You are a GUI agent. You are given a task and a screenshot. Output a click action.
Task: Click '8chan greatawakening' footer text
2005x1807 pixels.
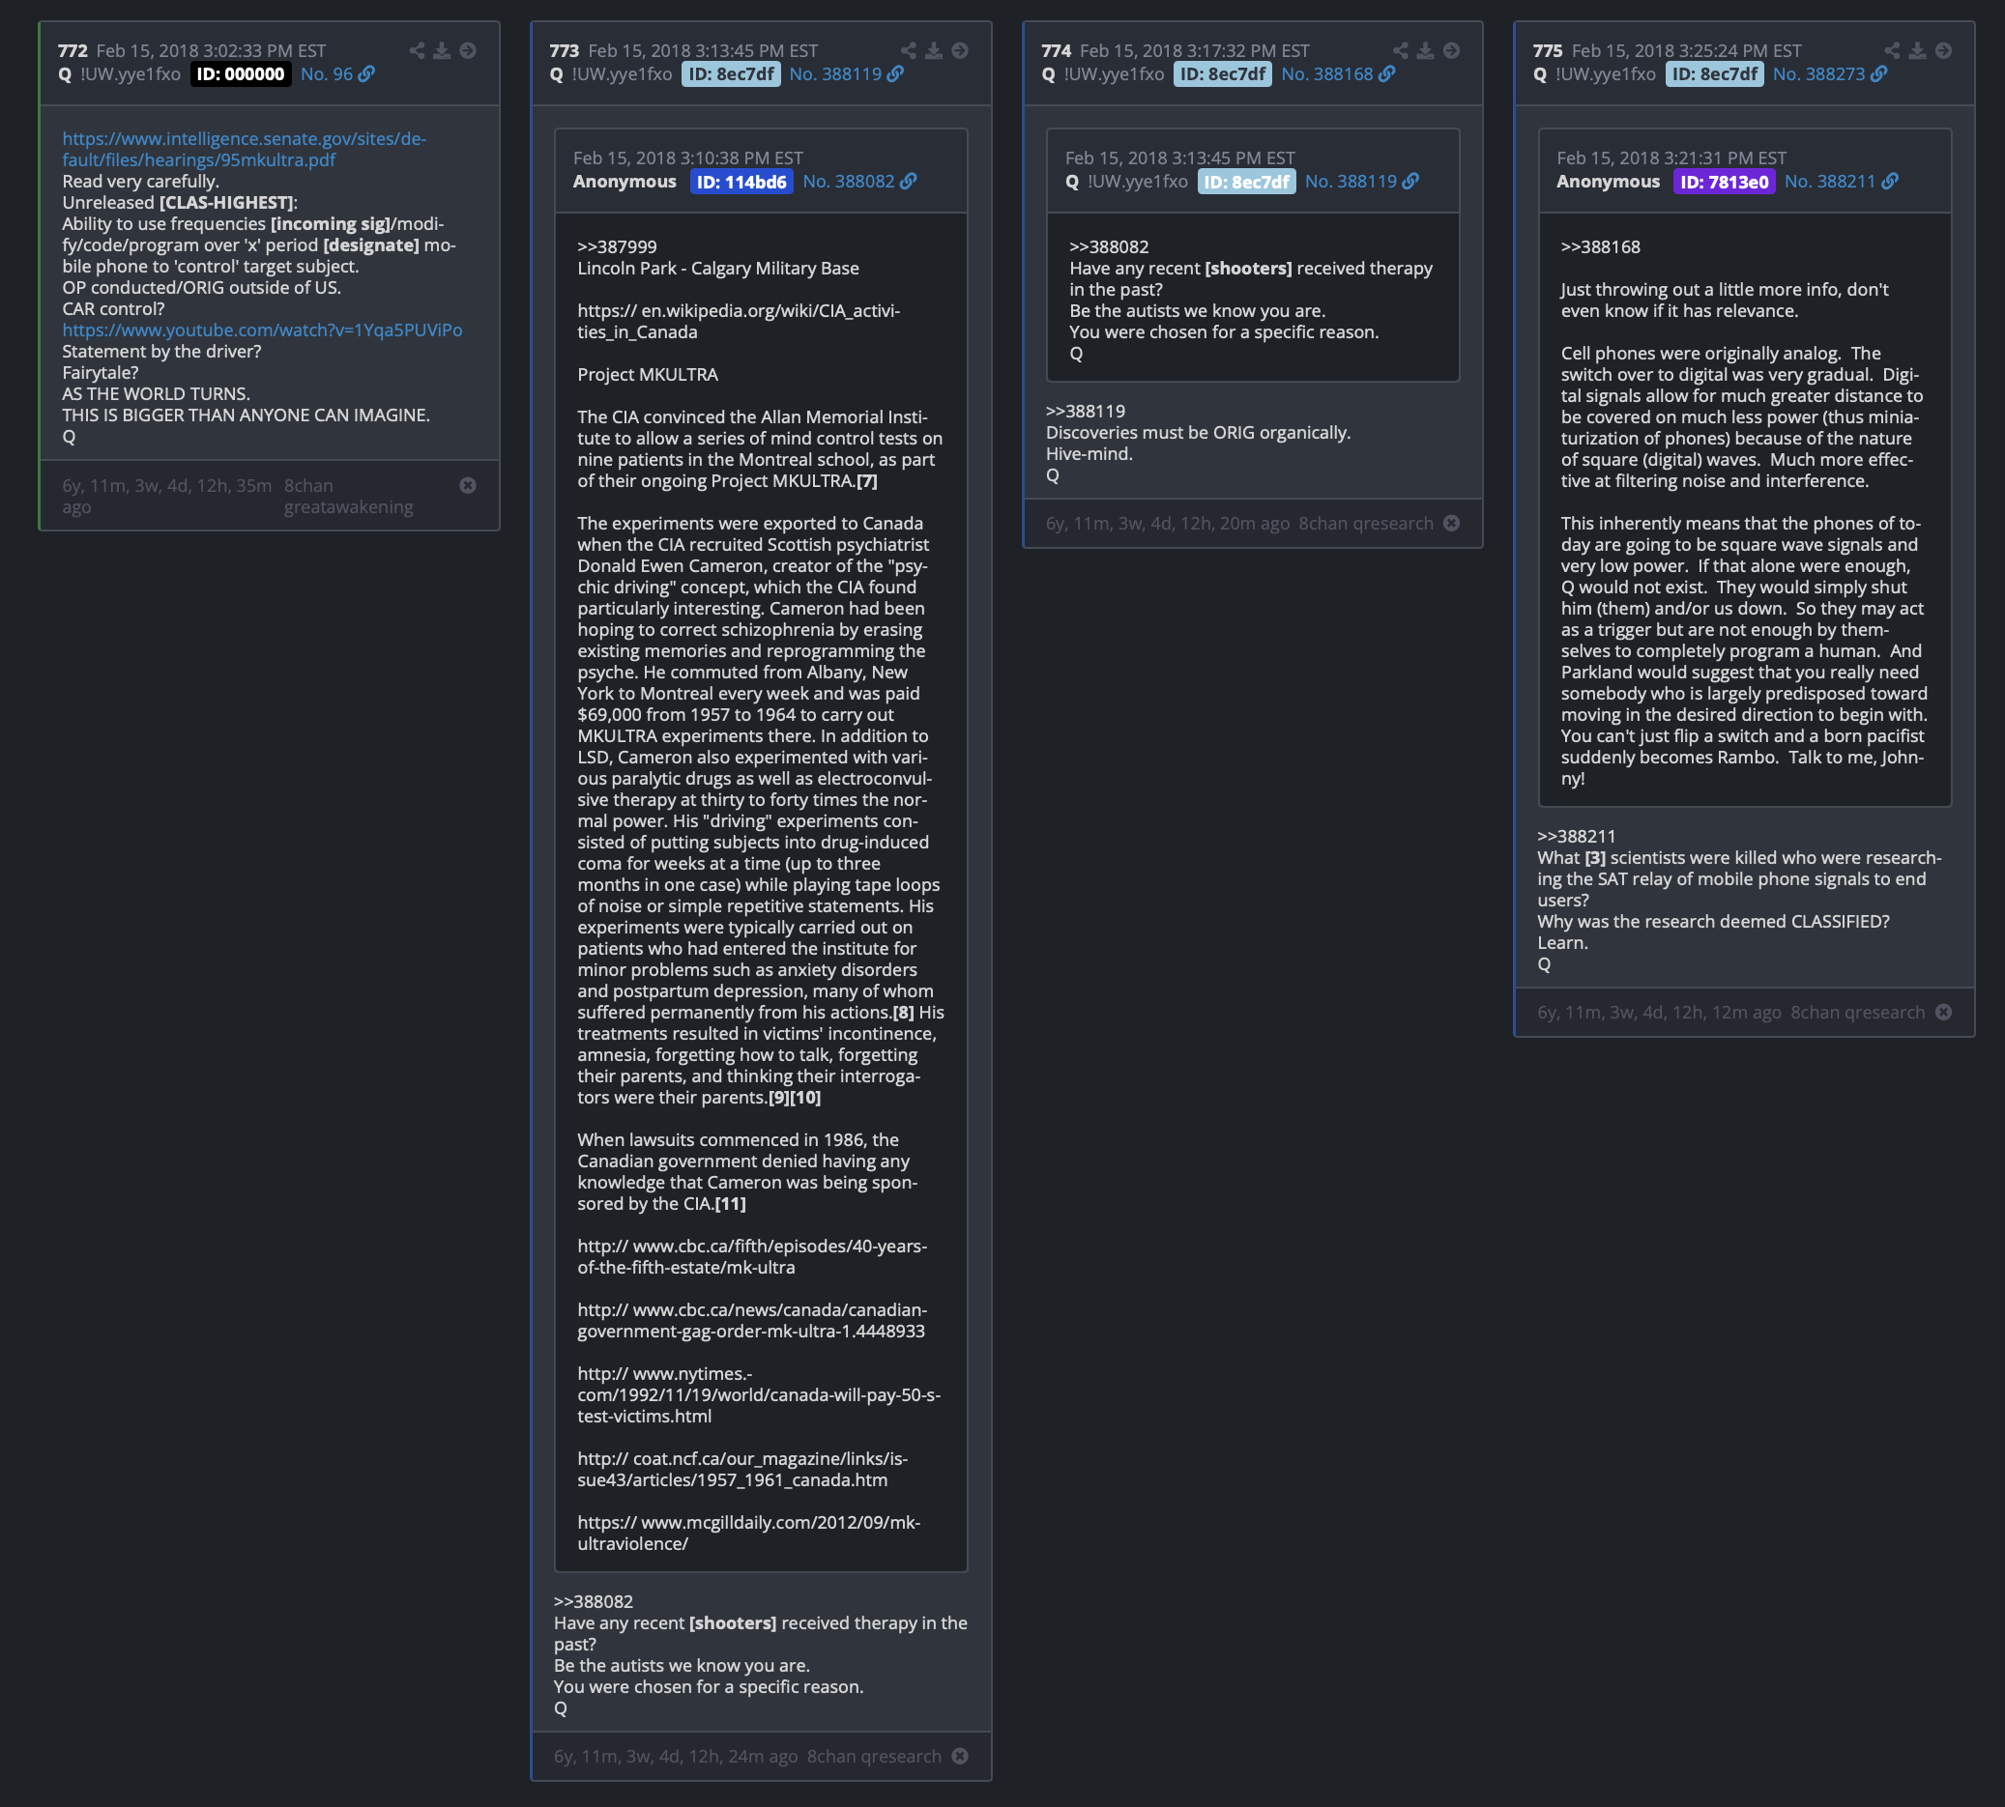(348, 497)
